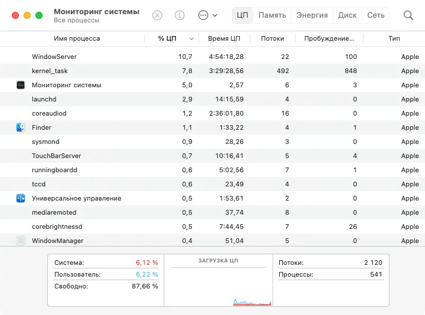Click the Пользователь 6,22 % value
425x315 pixels.
[146, 274]
